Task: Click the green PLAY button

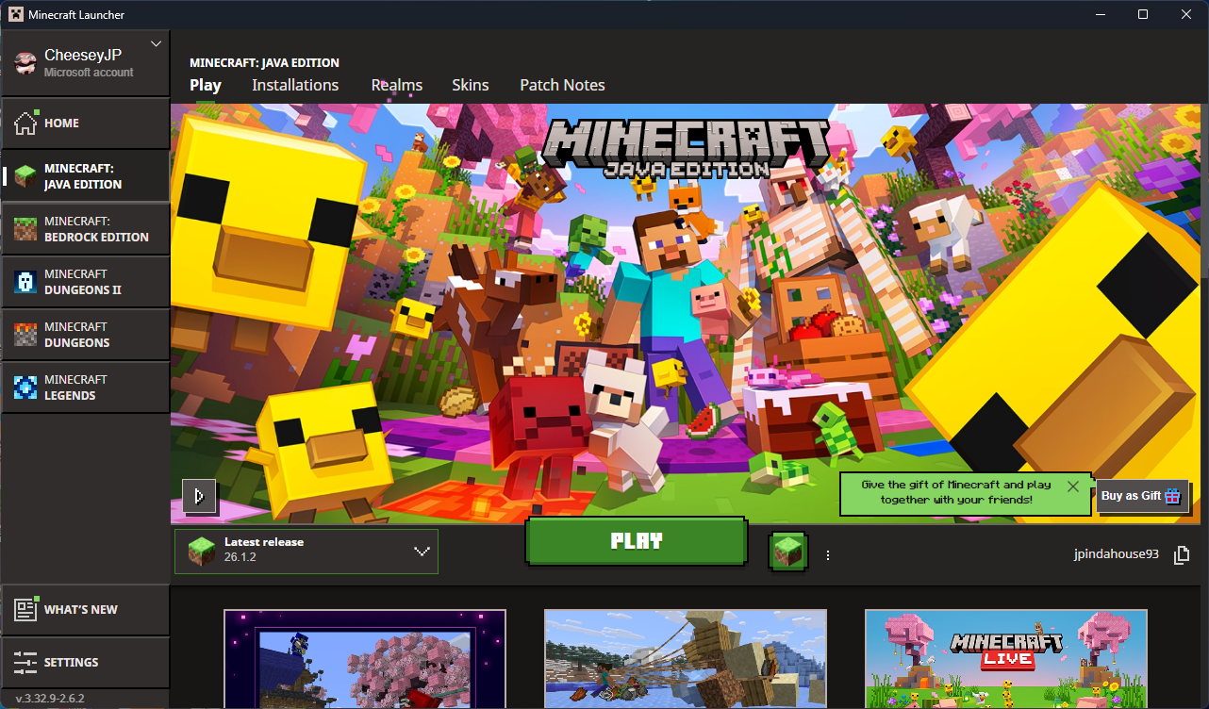Action: (x=637, y=541)
